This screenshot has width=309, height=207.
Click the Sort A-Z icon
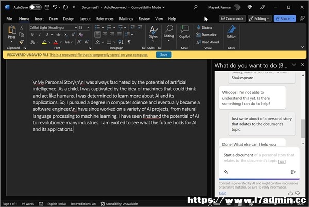pos(121,42)
